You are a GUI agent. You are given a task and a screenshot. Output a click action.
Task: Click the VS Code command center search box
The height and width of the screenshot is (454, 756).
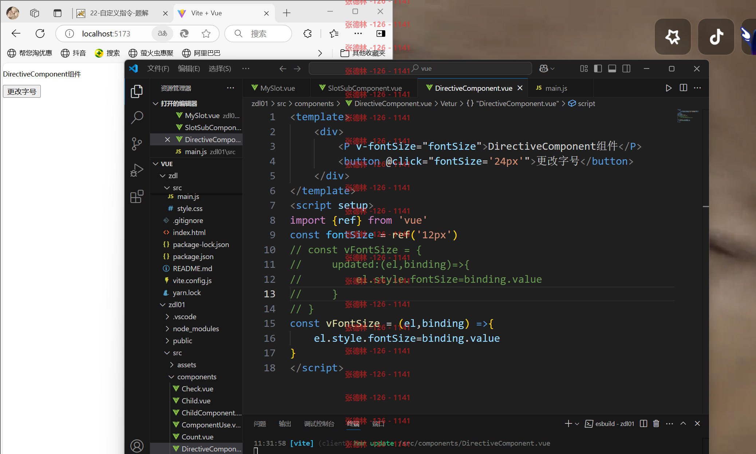pos(420,69)
